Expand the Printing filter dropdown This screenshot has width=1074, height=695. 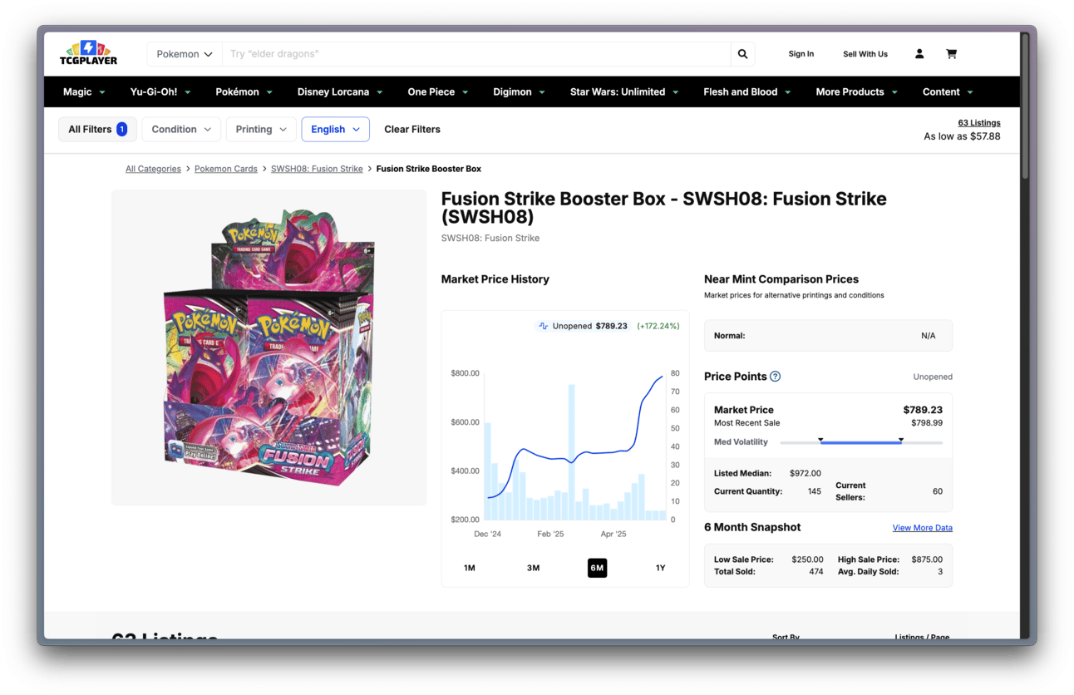tap(261, 130)
